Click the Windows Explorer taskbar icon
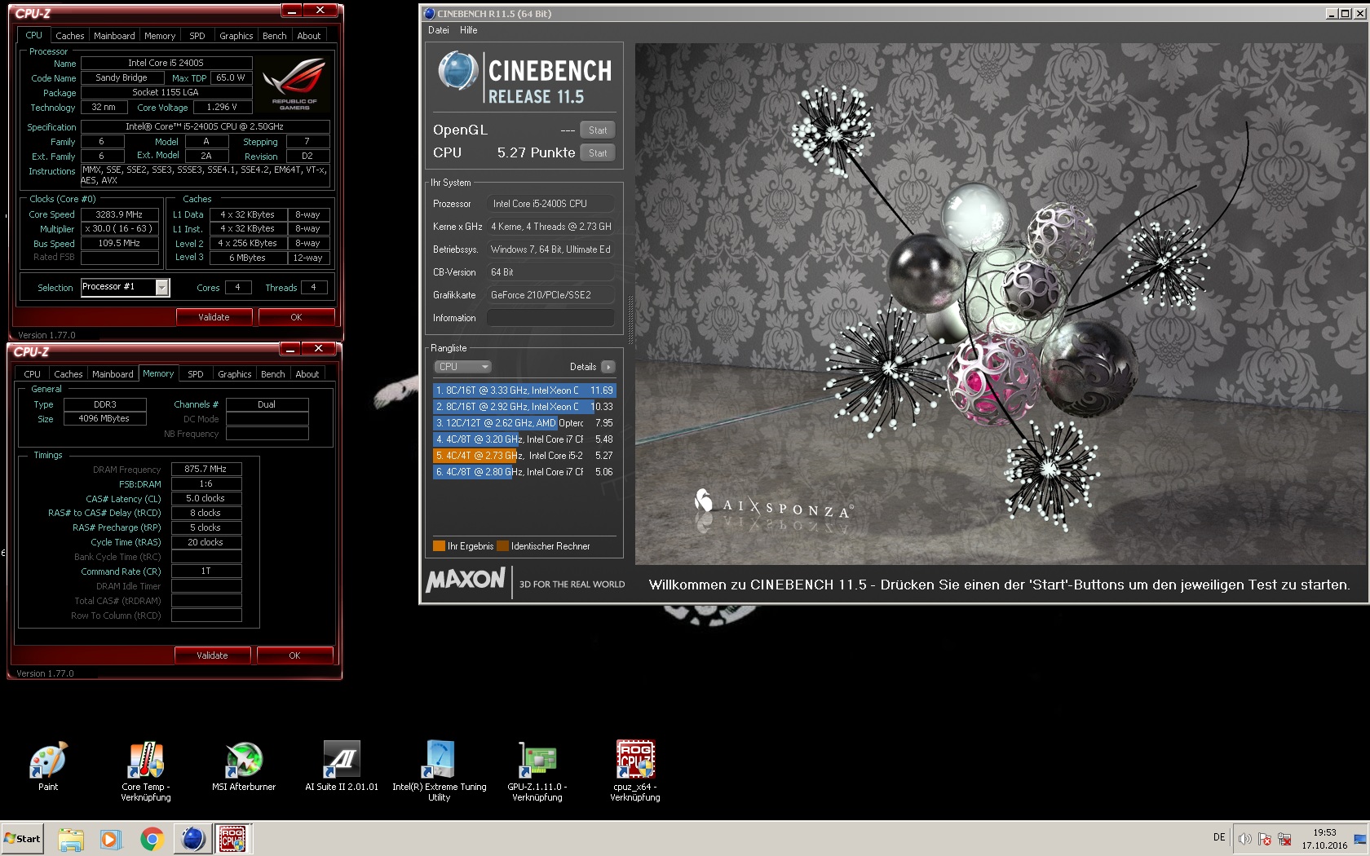 pyautogui.click(x=71, y=839)
